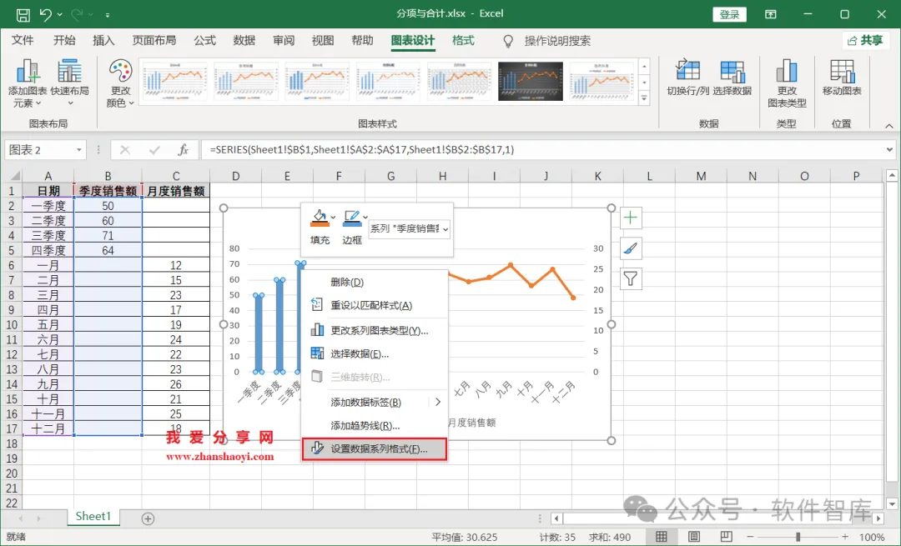Choose Add Trendline (添加趋势线) menu item
Image resolution: width=901 pixels, height=546 pixels.
375,425
